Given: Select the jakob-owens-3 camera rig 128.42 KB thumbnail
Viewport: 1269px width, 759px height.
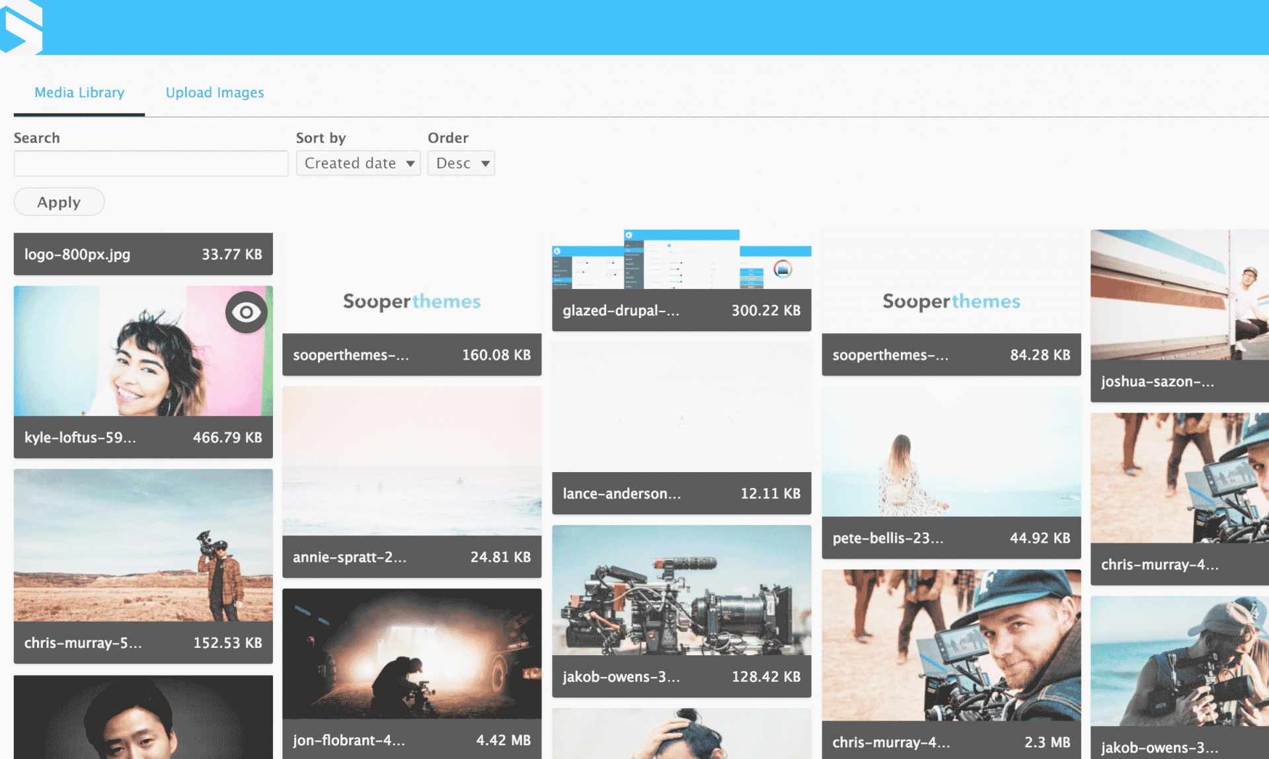Looking at the screenshot, I should [681, 590].
